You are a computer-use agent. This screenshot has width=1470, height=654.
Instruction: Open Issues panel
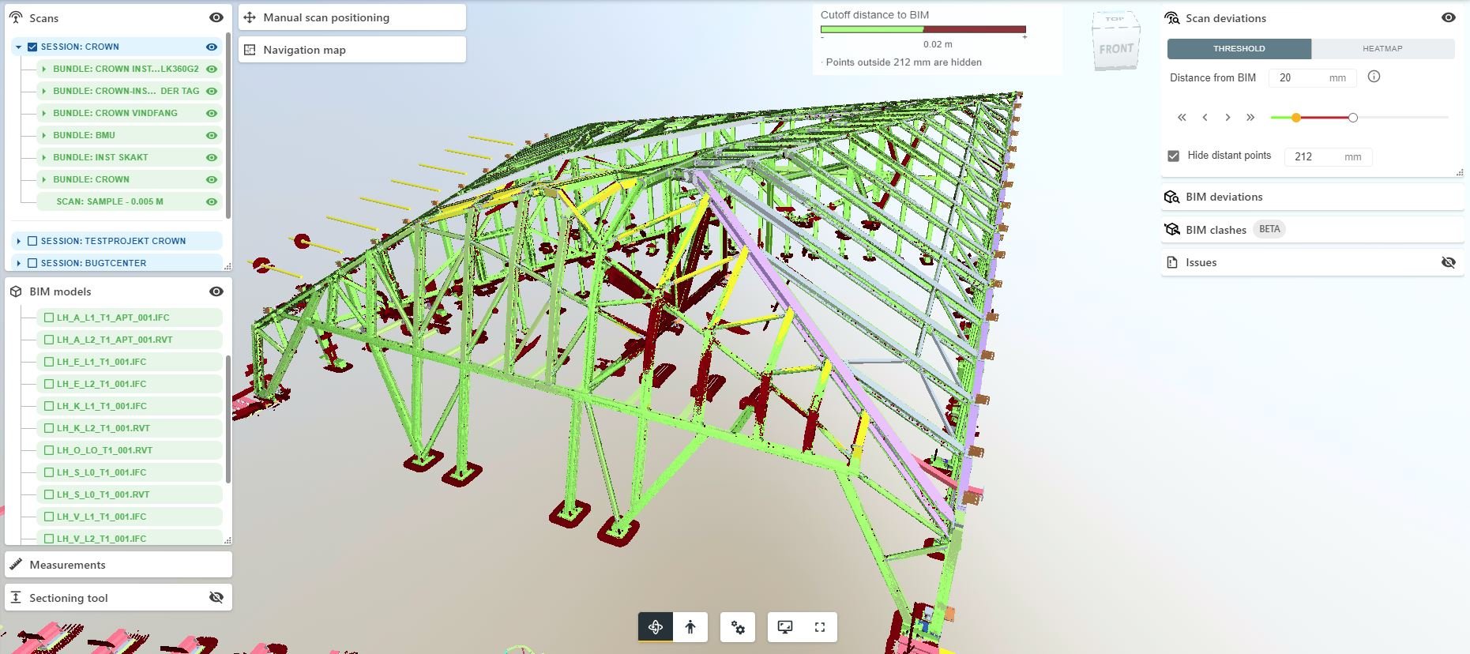(1312, 262)
